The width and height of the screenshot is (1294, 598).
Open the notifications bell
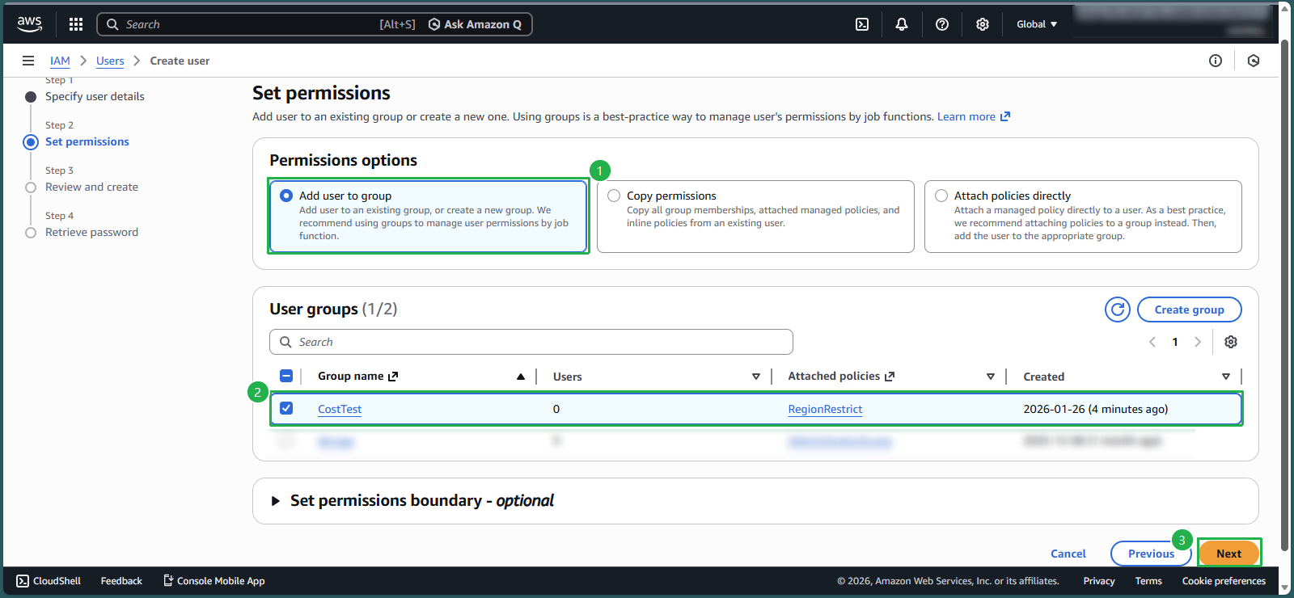click(902, 24)
